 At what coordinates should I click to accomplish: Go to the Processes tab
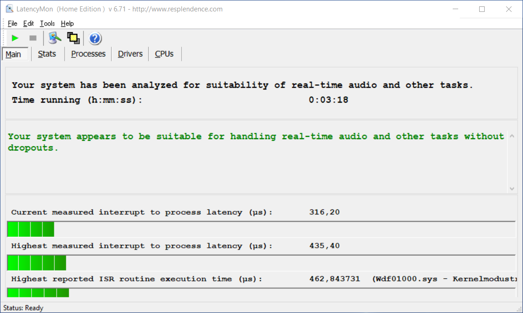[x=88, y=54]
